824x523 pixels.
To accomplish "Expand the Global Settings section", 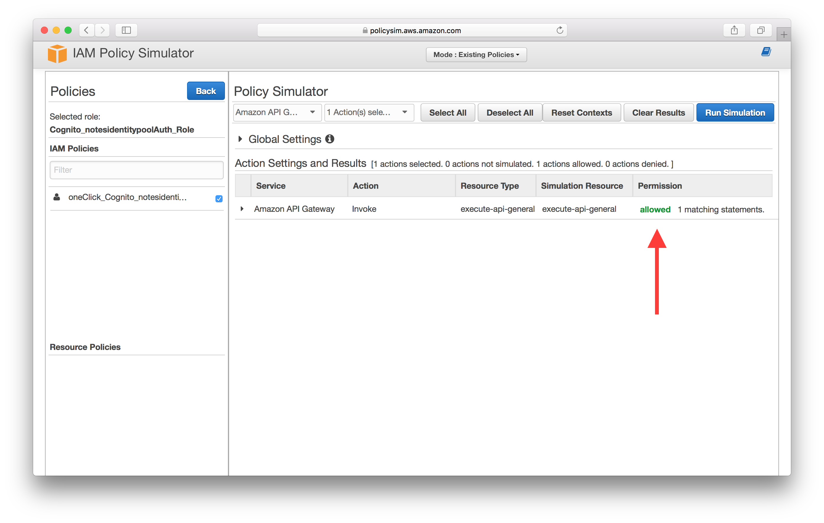I will [x=243, y=139].
